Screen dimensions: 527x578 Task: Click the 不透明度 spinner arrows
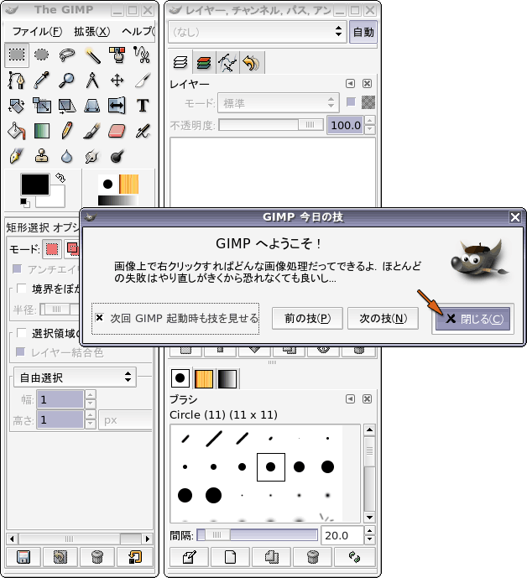point(370,125)
